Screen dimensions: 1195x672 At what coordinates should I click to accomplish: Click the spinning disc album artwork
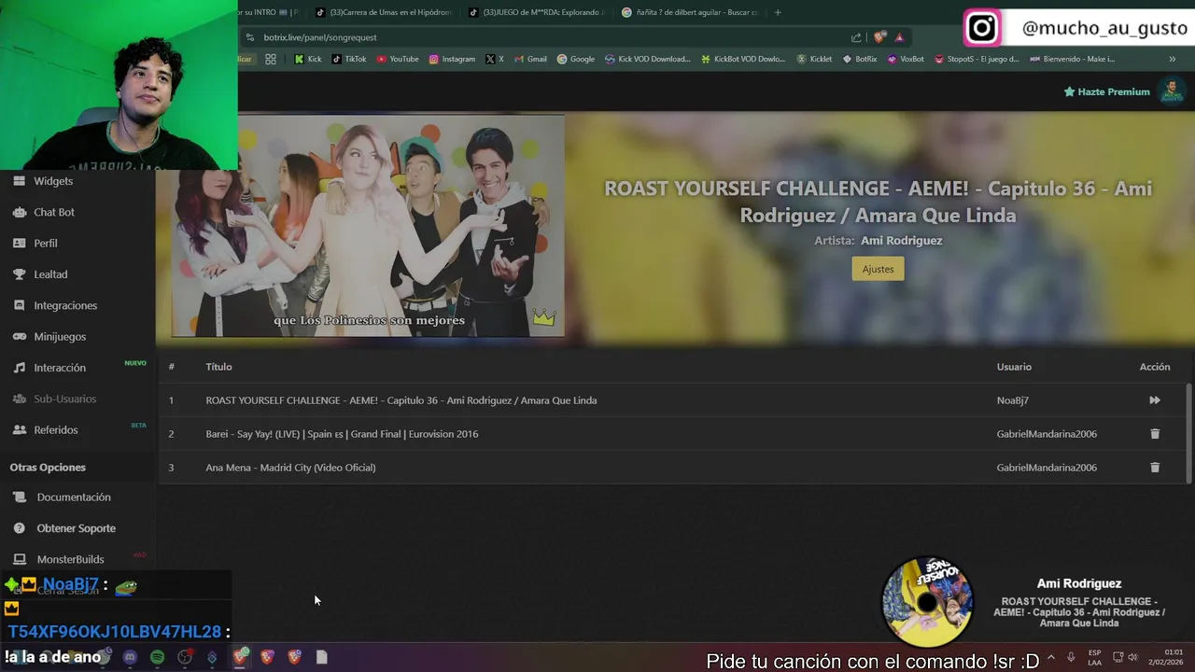tap(927, 602)
